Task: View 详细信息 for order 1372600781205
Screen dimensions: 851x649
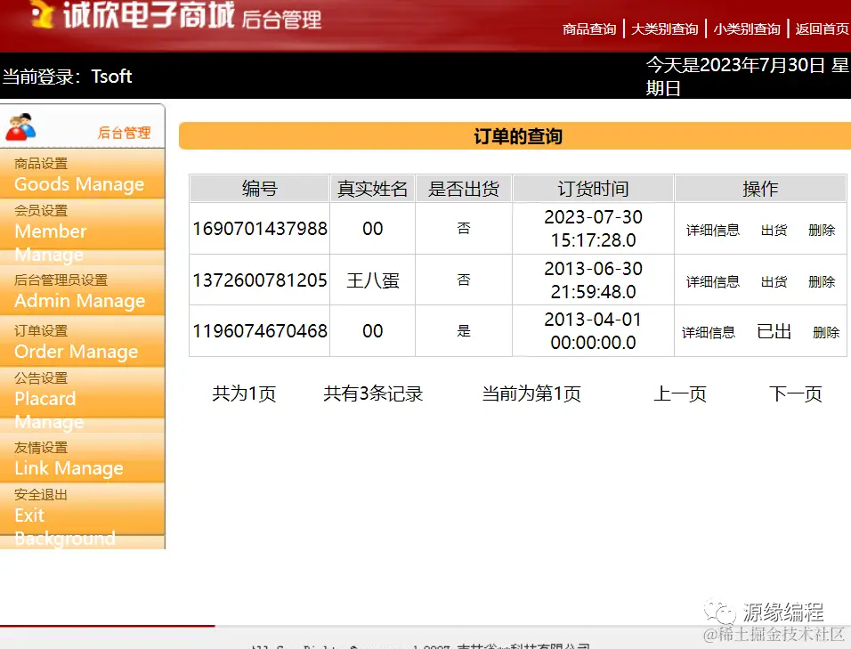Action: point(713,281)
